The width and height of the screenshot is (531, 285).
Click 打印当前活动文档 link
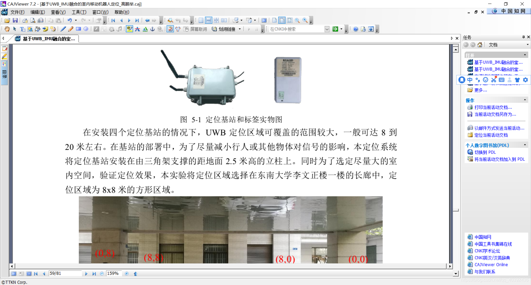click(x=493, y=107)
